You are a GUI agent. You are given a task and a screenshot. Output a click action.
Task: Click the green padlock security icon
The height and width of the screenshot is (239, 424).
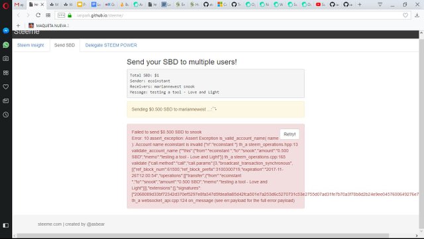pyautogui.click(x=70, y=15)
